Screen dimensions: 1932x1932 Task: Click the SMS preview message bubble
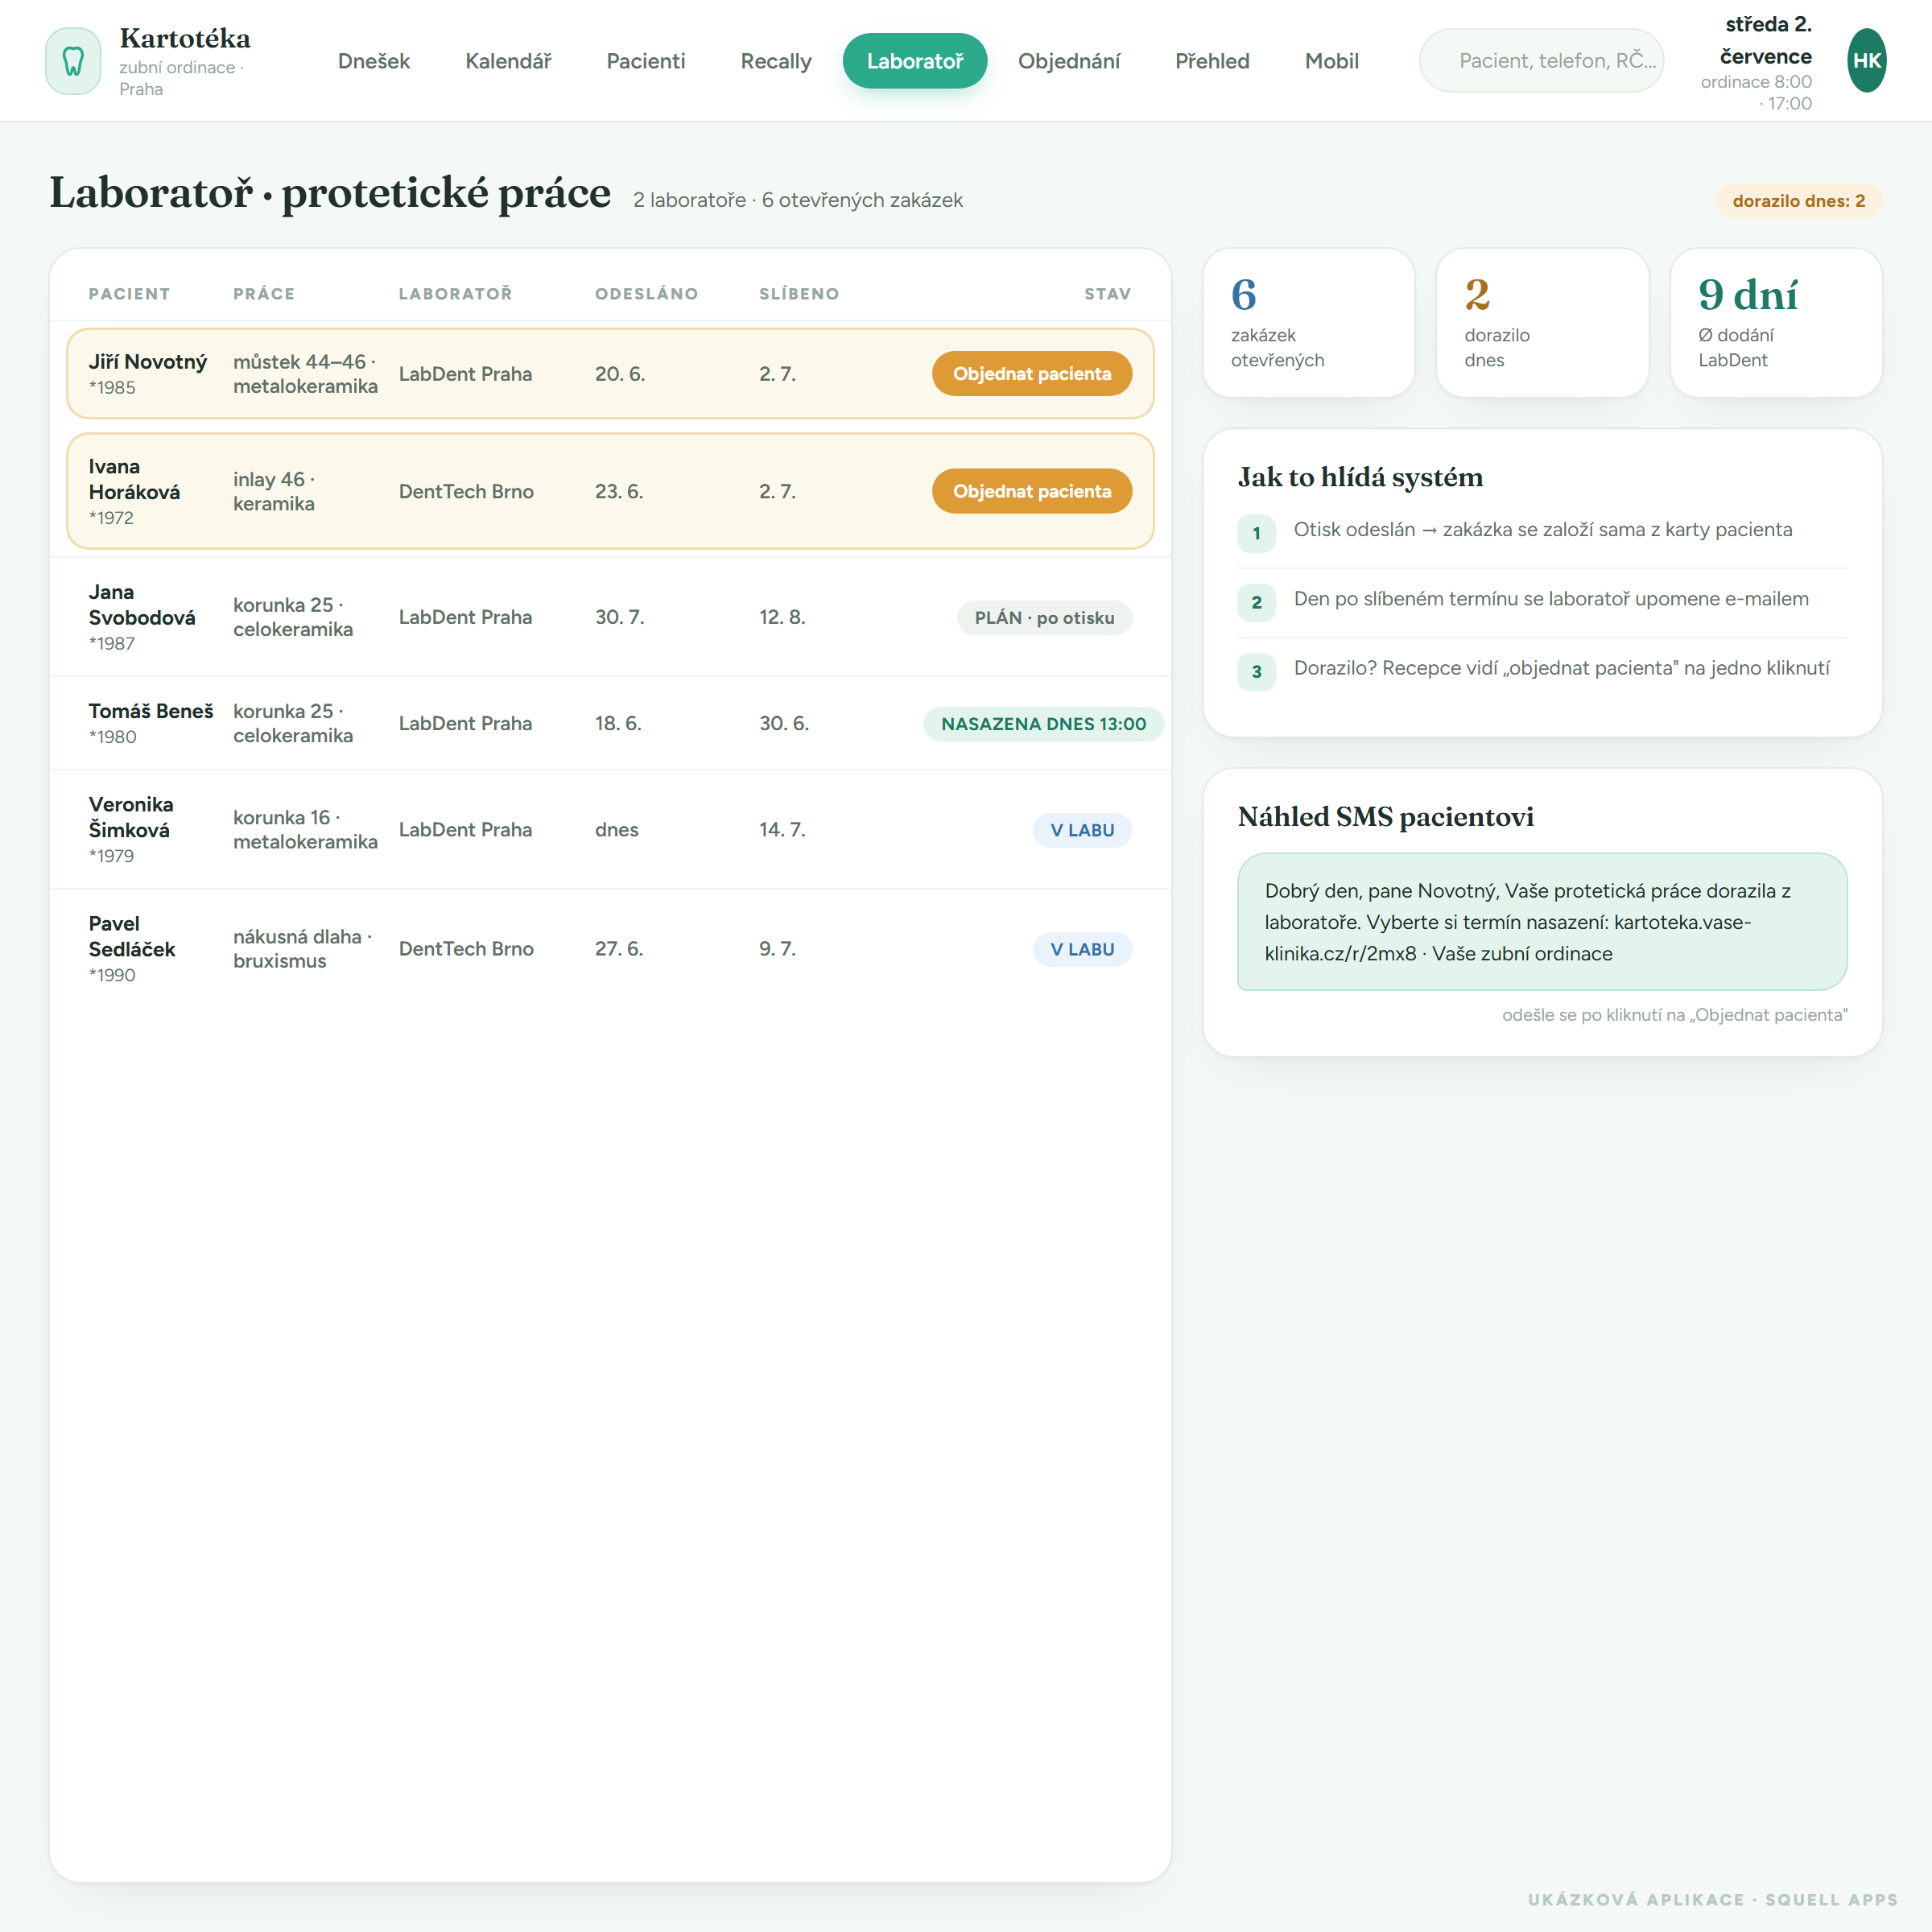[1541, 922]
